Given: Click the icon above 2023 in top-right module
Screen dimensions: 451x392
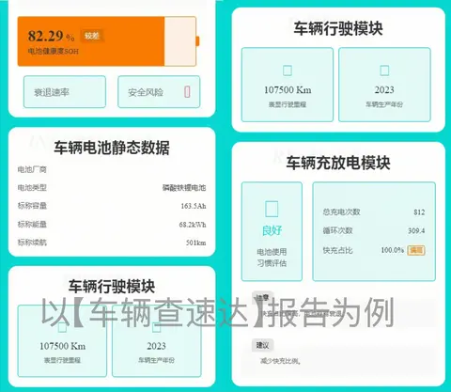Looking at the screenshot, I should (384, 71).
